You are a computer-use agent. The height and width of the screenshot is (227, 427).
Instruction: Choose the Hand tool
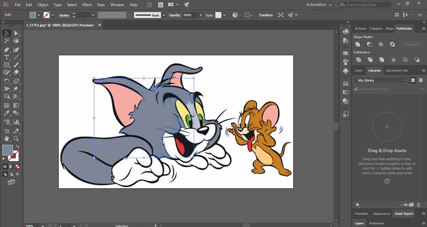click(7, 139)
